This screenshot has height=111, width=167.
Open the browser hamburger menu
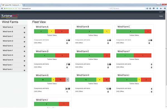click(x=165, y=8)
